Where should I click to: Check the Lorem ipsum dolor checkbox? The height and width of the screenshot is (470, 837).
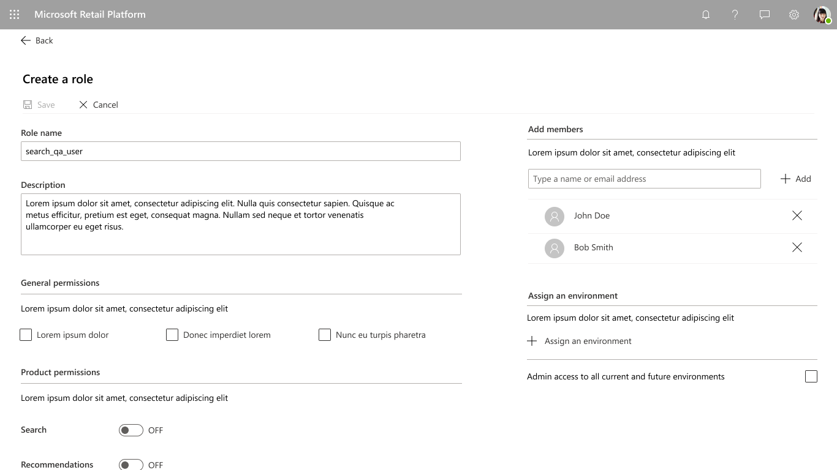pyautogui.click(x=26, y=335)
